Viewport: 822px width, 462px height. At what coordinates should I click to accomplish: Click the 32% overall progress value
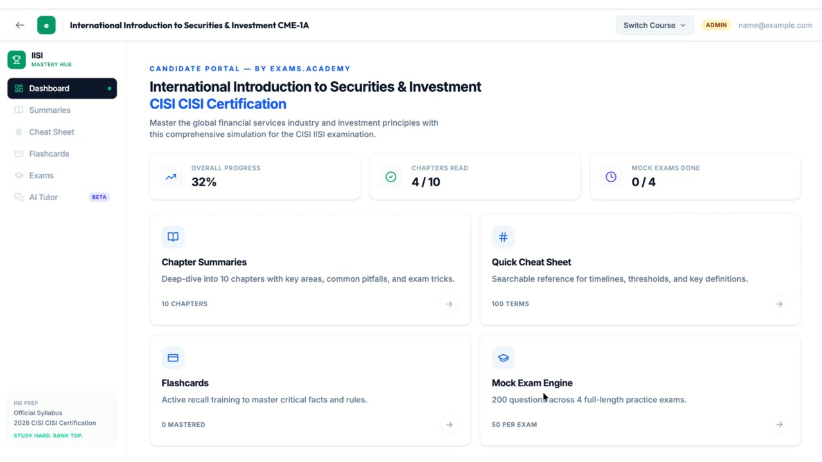pyautogui.click(x=204, y=182)
